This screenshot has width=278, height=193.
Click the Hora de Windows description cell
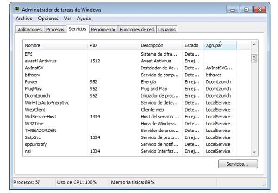[158, 124]
